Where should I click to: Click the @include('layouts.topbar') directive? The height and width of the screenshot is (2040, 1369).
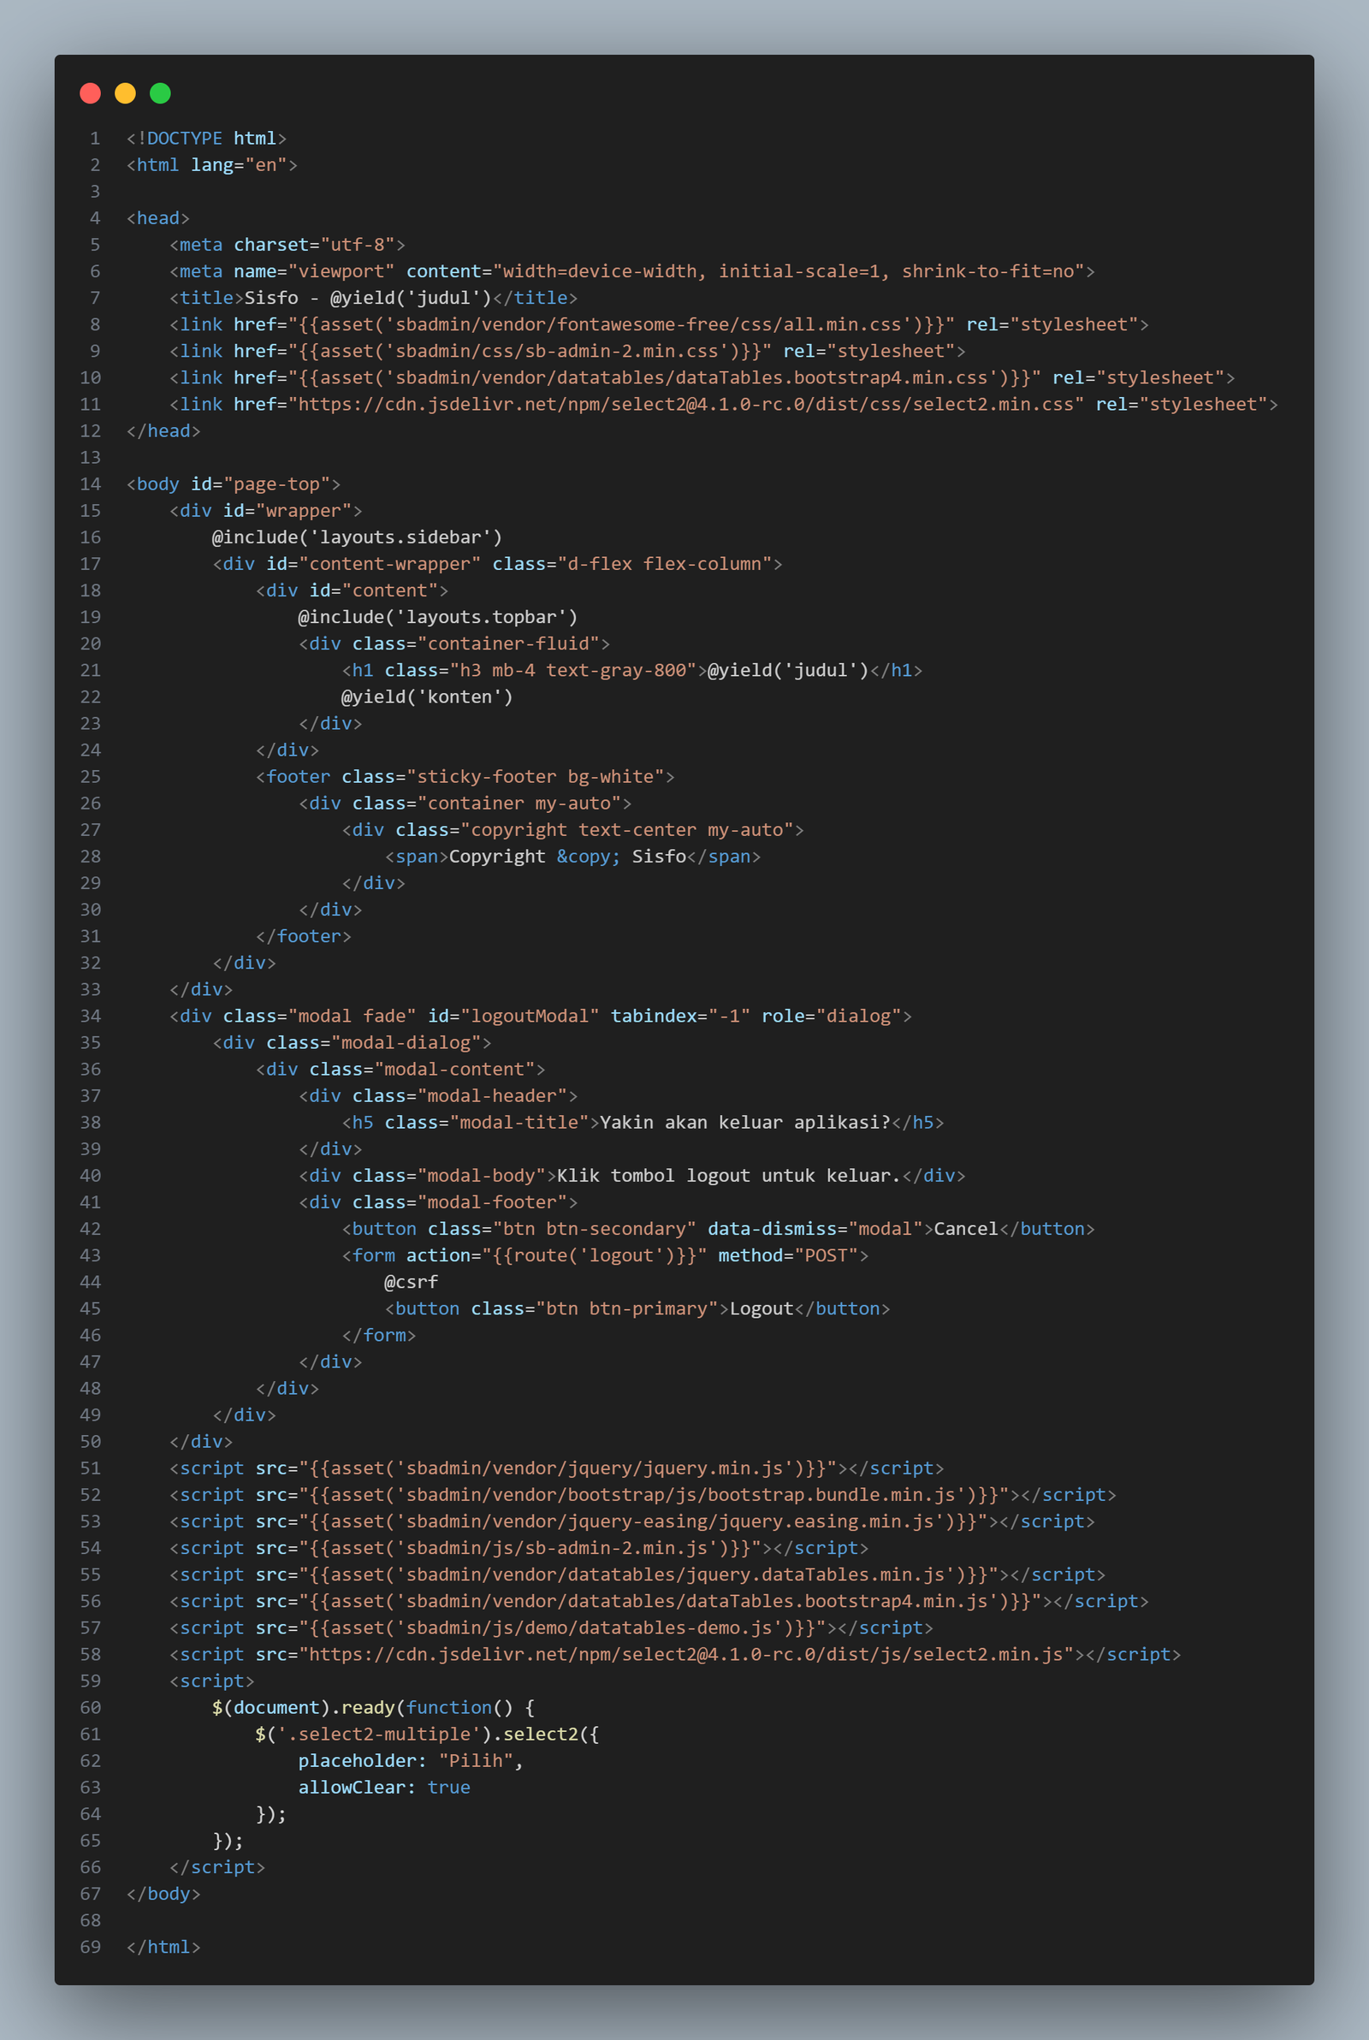438,618
